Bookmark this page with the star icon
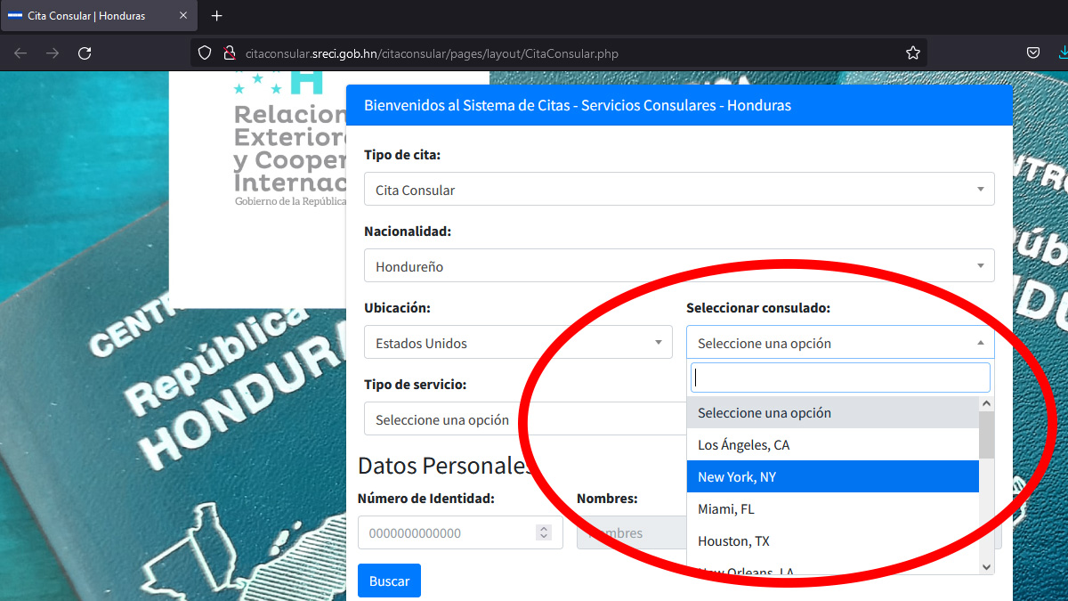 [x=912, y=53]
